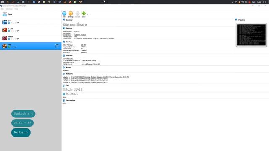The height and width of the screenshot is (151, 269).
Task: Expand the Show button dropdown arrow
Action: (87, 14)
